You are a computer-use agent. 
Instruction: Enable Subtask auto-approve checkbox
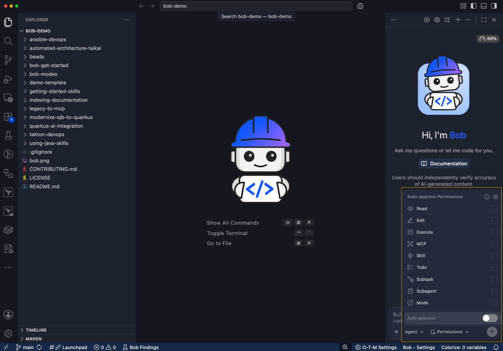point(495,279)
